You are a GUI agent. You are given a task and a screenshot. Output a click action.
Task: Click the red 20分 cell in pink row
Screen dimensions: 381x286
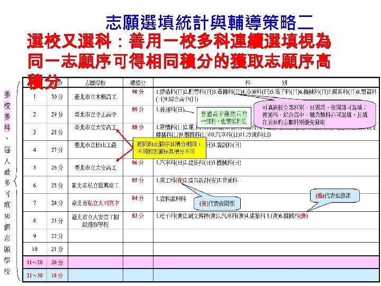tap(57, 262)
